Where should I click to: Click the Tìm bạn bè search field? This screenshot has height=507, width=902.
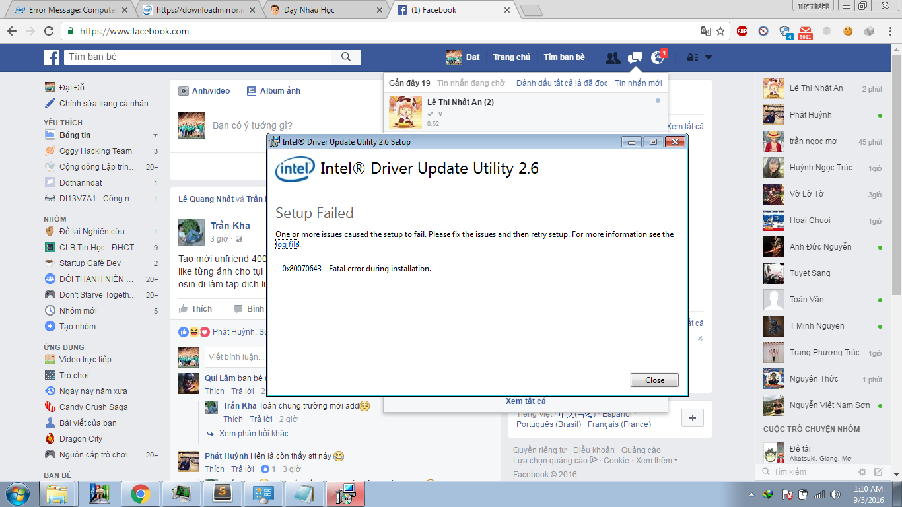(x=197, y=57)
